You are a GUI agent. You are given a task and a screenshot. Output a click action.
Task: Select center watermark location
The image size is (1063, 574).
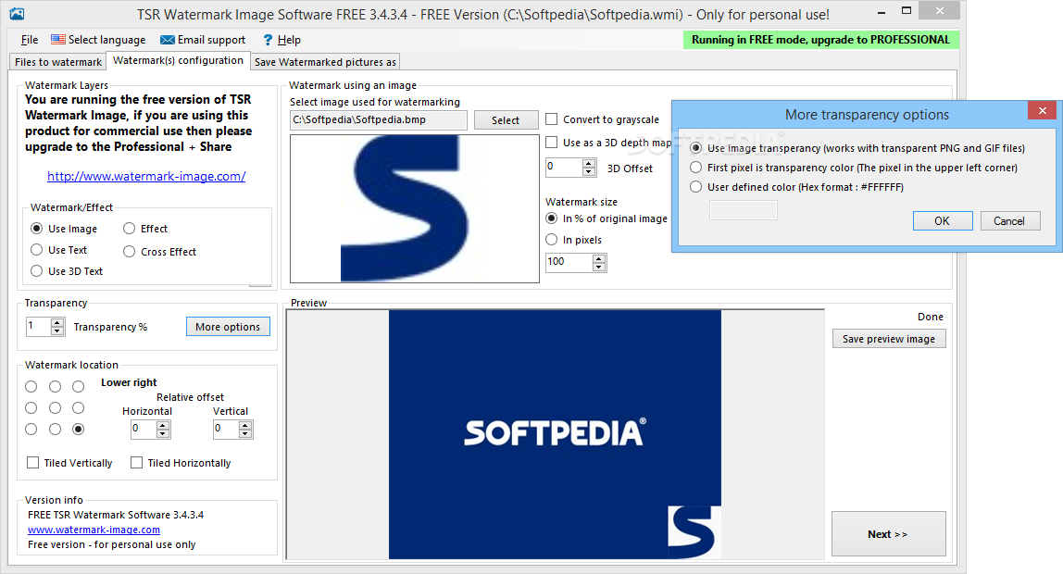[x=55, y=408]
